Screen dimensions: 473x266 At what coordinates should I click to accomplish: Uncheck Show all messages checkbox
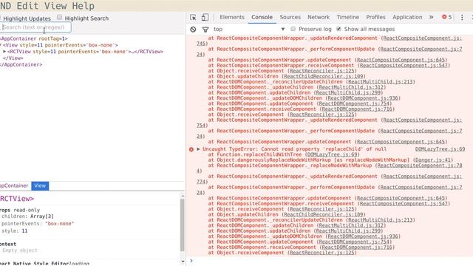pyautogui.click(x=338, y=29)
